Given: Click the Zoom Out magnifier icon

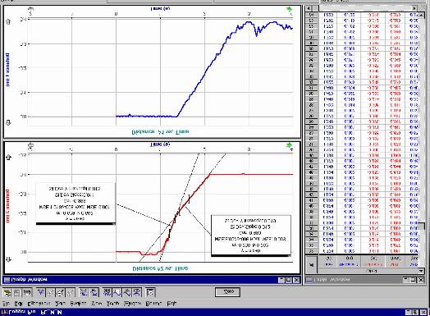Looking at the screenshot, I should pyautogui.click(x=60, y=293).
